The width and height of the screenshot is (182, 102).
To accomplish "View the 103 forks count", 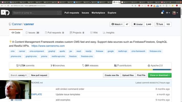I will (168, 24).
